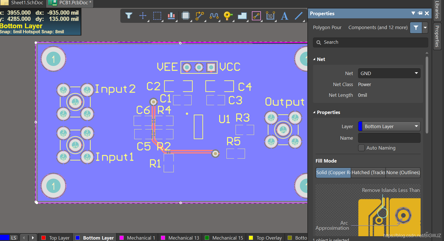Click the place track tool highlighted pink
Screen dimensions: 444x241
pyautogui.click(x=256, y=16)
